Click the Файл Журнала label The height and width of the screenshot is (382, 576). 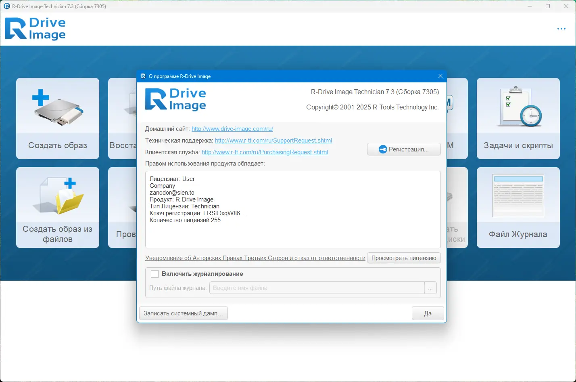(518, 234)
